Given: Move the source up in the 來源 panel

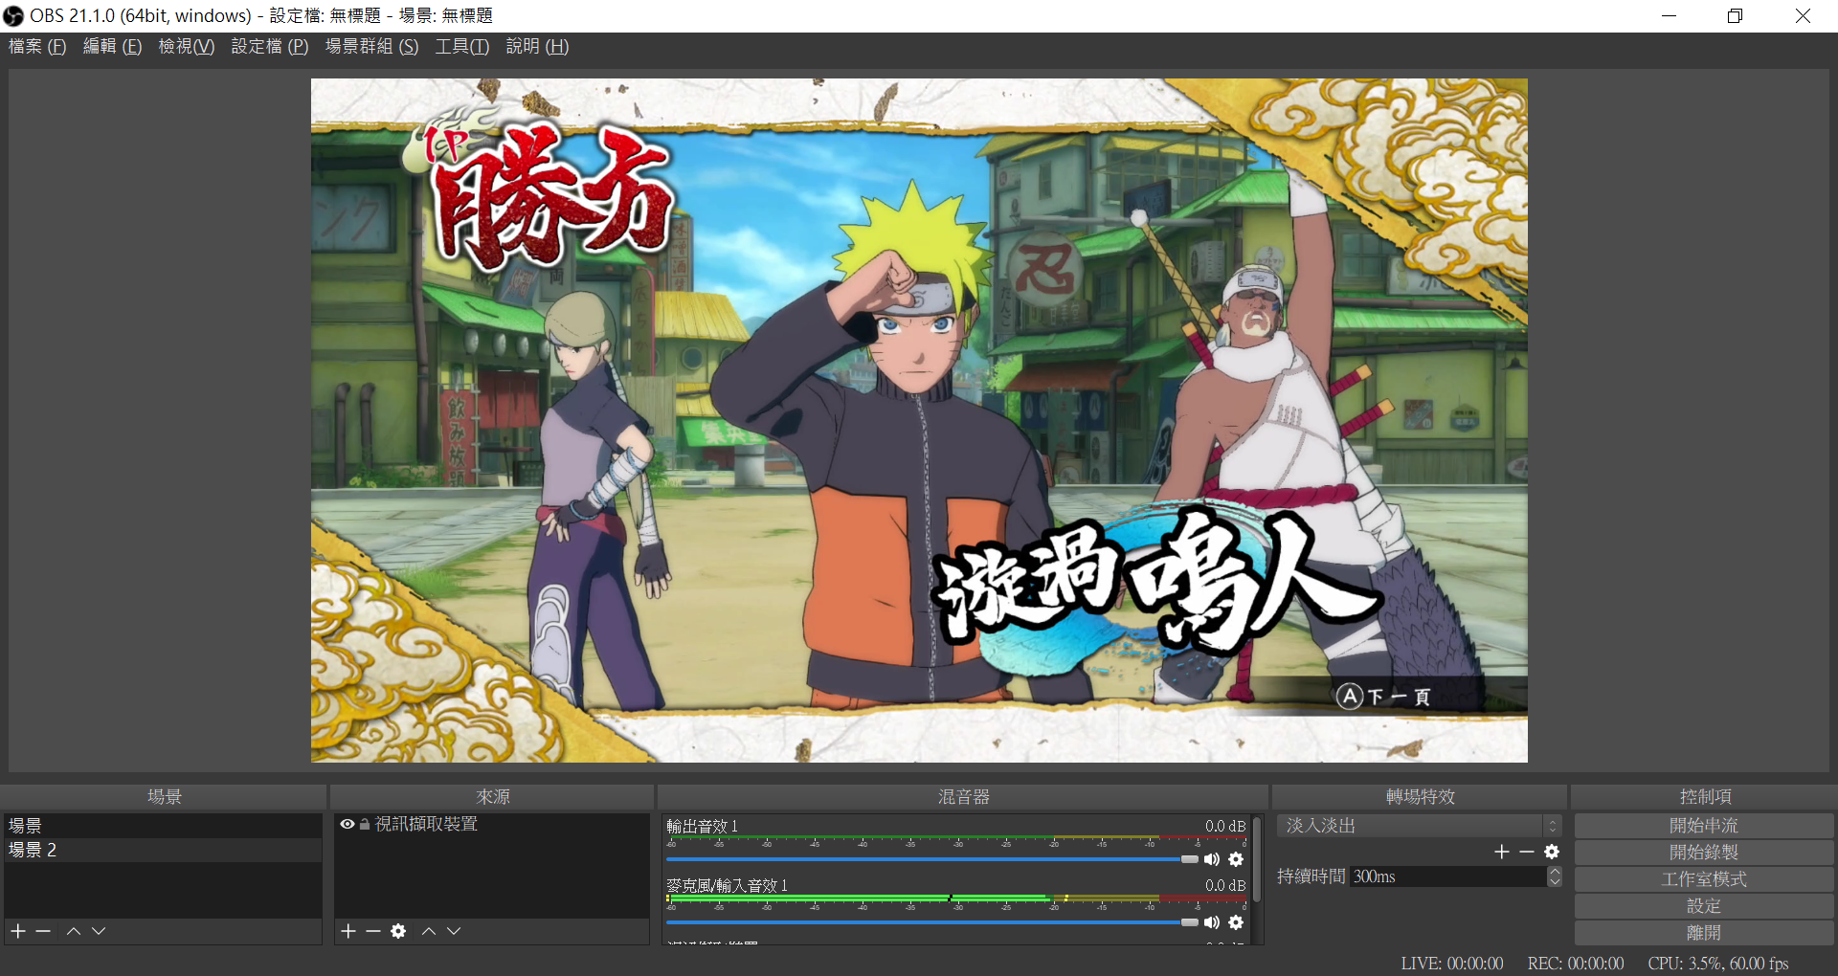Looking at the screenshot, I should pos(429,931).
